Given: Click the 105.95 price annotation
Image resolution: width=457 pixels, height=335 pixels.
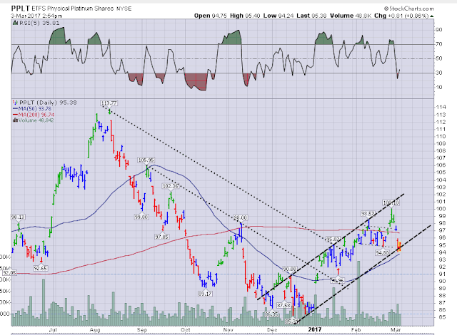Looking at the screenshot, I should click(x=146, y=160).
